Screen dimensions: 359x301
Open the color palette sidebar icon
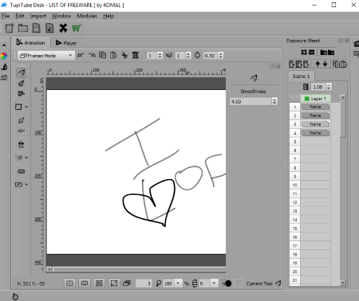click(x=4, y=56)
